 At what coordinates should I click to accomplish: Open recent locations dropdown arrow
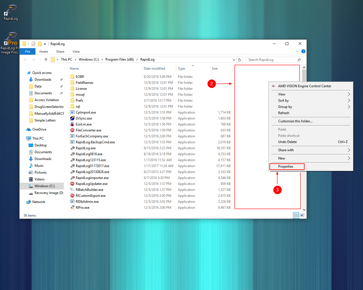[40, 60]
